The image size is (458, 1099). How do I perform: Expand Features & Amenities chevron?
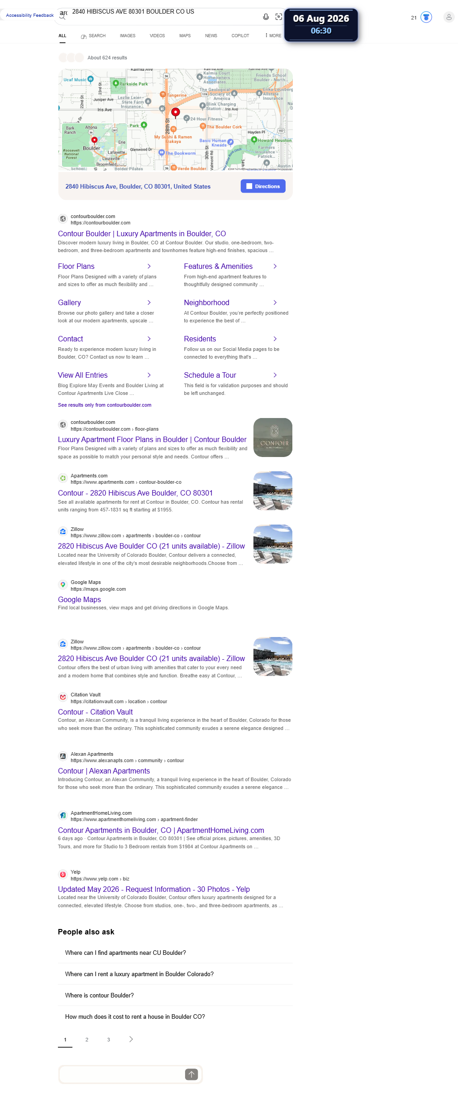(x=275, y=266)
